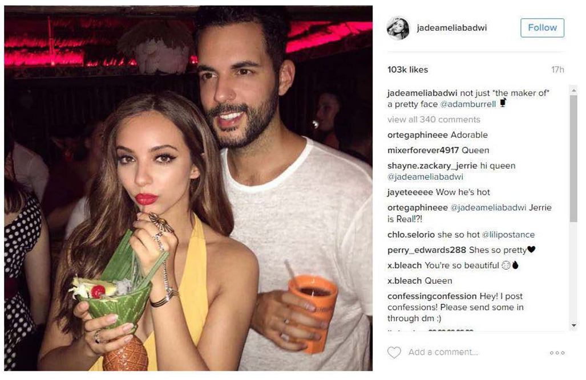This screenshot has height=380, width=586.
Task: Open the main post photo
Action: (x=188, y=188)
